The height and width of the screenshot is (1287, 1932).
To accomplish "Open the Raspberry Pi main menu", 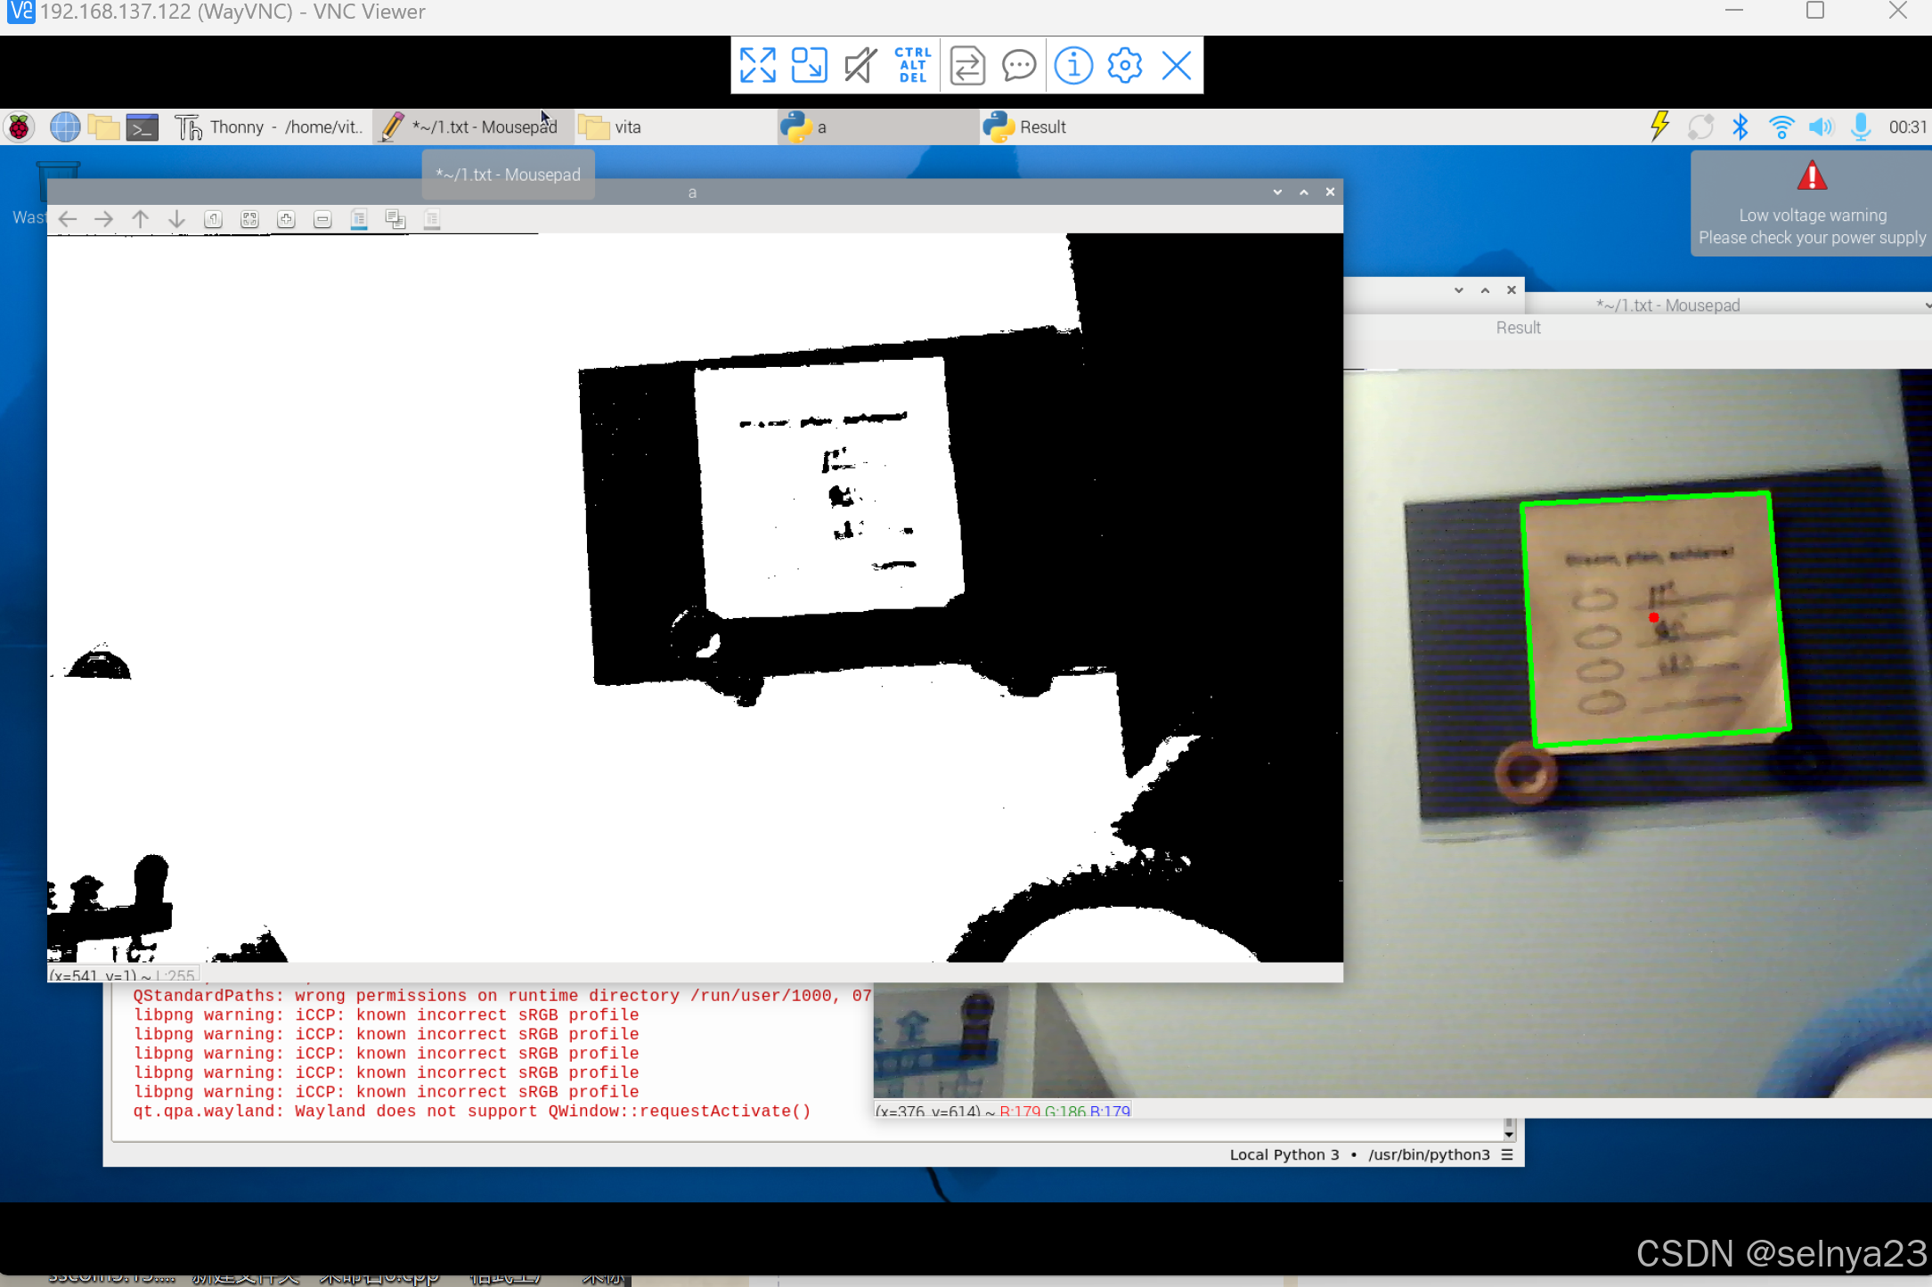I will [19, 127].
